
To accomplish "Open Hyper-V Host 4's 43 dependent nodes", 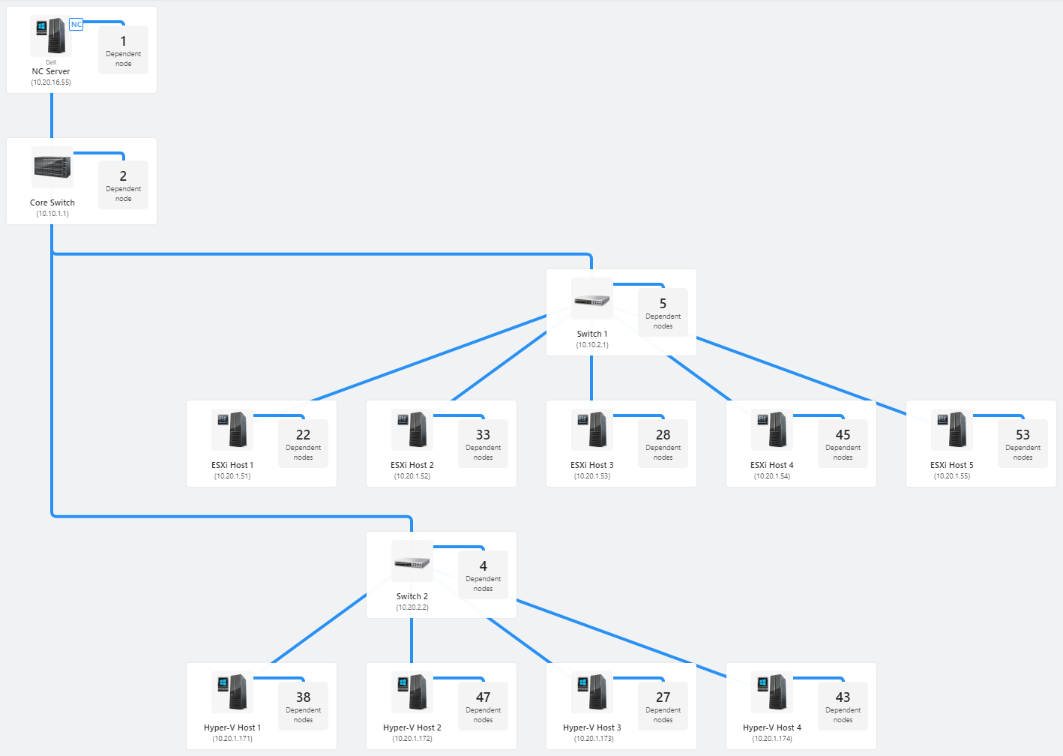I will [843, 706].
